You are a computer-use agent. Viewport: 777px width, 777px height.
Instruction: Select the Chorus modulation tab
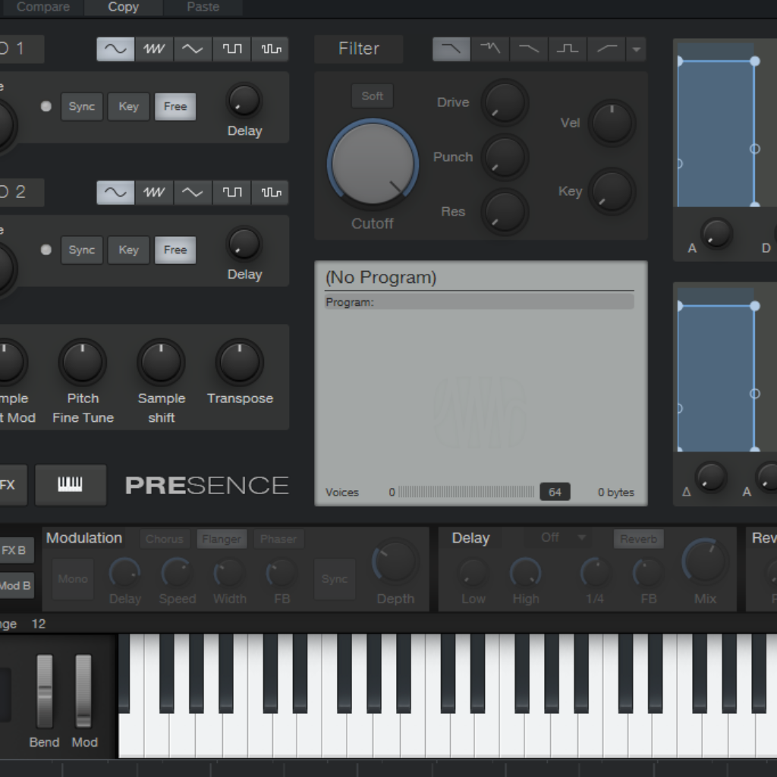(x=165, y=539)
